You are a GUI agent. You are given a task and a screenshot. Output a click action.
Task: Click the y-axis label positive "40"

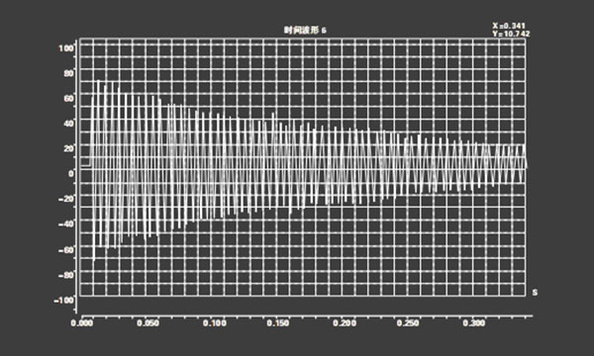point(68,124)
